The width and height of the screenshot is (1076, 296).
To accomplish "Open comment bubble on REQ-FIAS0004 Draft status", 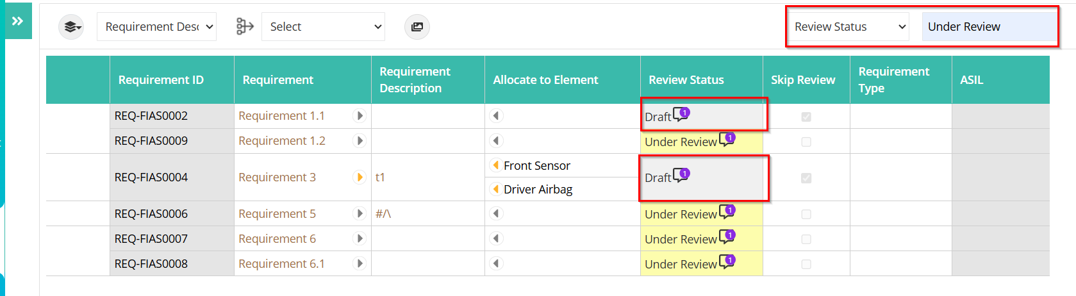I will (681, 176).
